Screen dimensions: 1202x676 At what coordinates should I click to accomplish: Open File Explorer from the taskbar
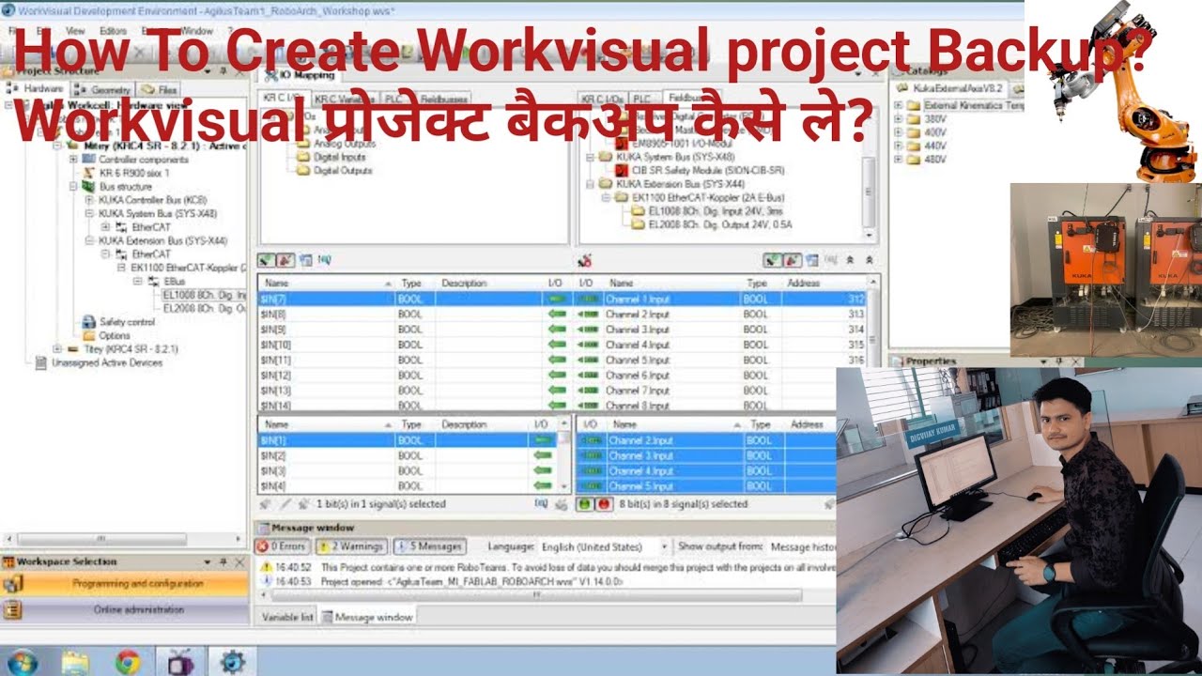[75, 661]
